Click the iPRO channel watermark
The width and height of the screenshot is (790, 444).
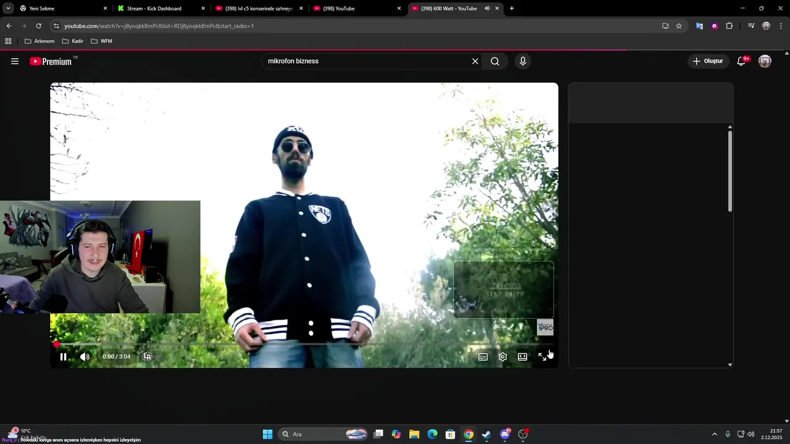pyautogui.click(x=545, y=327)
